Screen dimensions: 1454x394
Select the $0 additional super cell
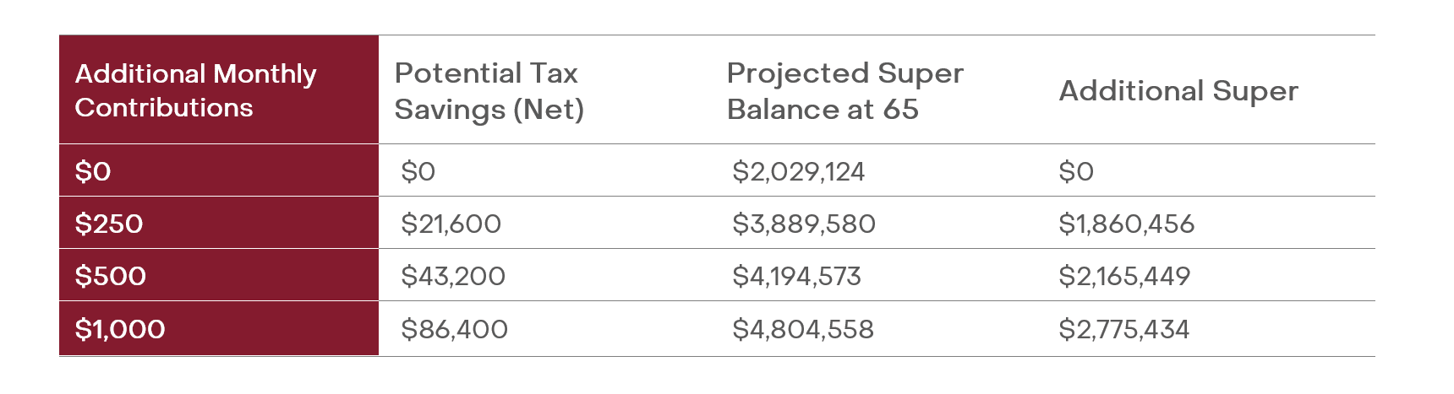pyautogui.click(x=1076, y=171)
